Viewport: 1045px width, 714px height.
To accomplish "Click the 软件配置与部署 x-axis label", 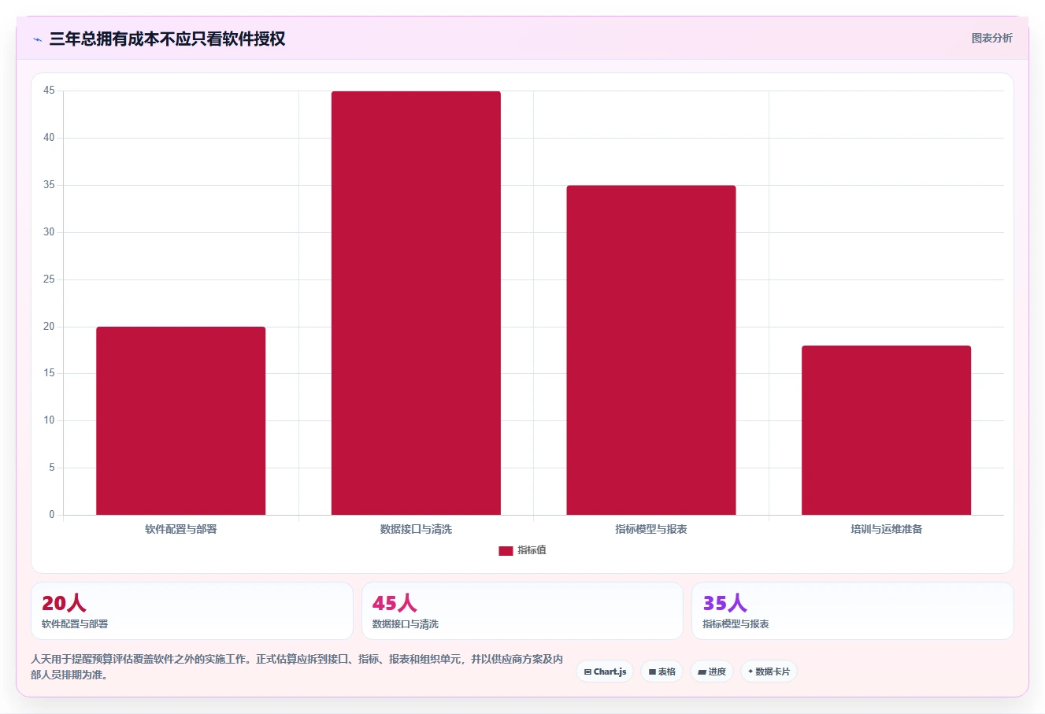I will coord(181,529).
